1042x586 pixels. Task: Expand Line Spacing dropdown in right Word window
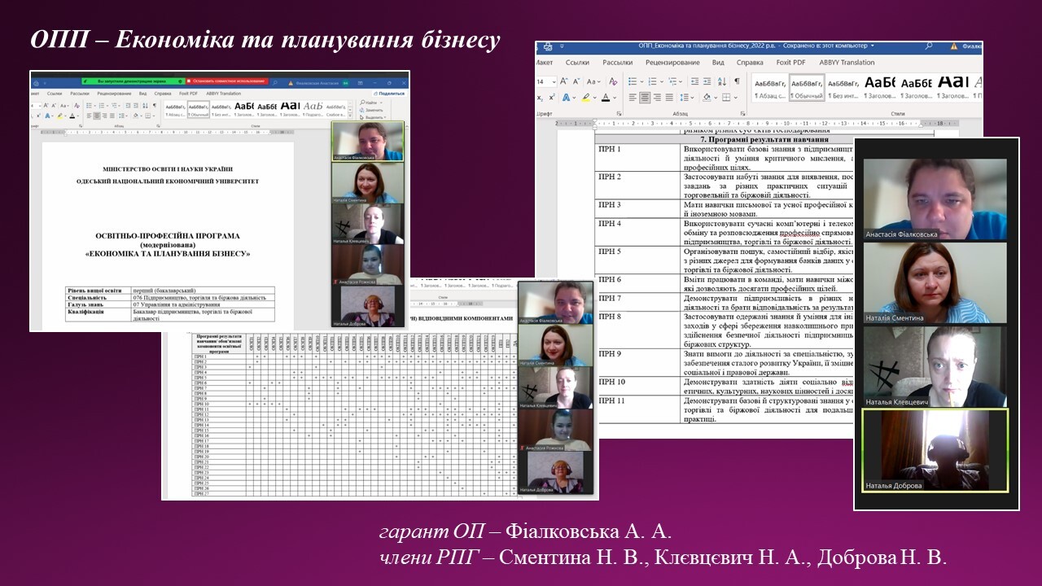(x=690, y=98)
